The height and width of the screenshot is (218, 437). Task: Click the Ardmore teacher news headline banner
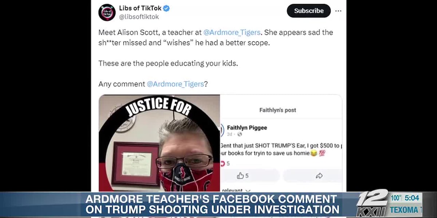point(211,204)
